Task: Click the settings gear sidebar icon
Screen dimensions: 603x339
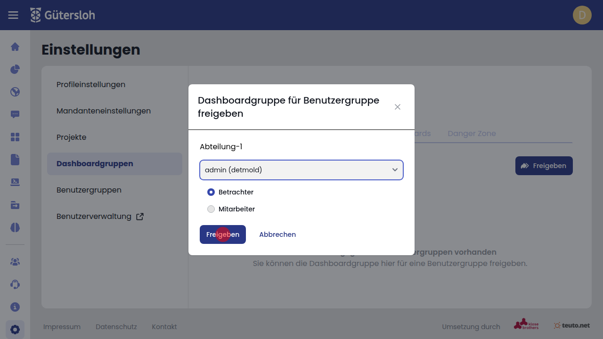Action: pos(15,330)
